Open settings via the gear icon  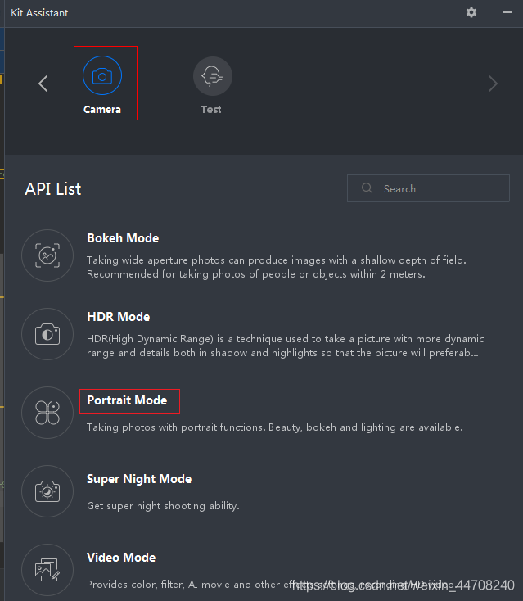[x=471, y=12]
